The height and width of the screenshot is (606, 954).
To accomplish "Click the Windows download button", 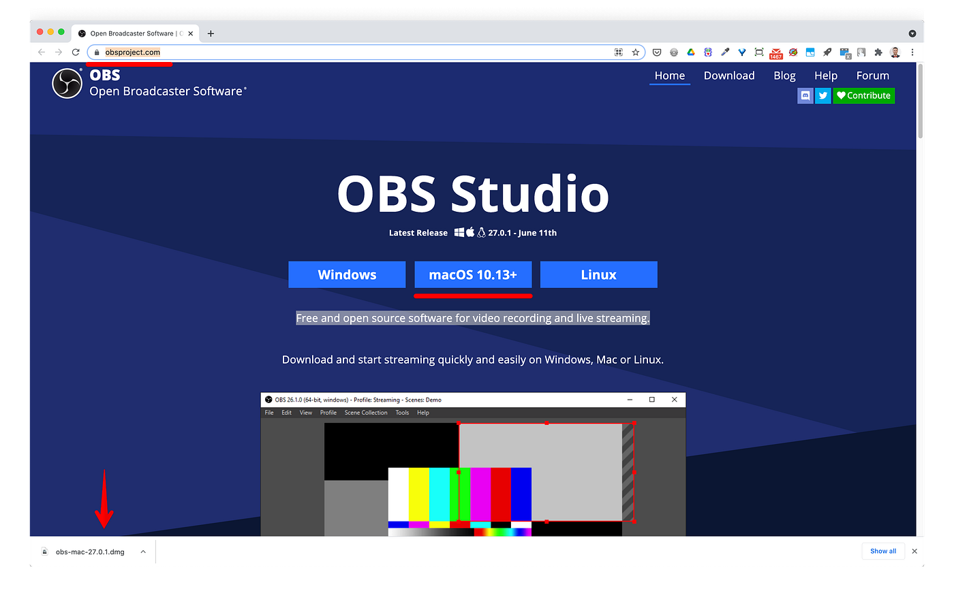I will [347, 274].
